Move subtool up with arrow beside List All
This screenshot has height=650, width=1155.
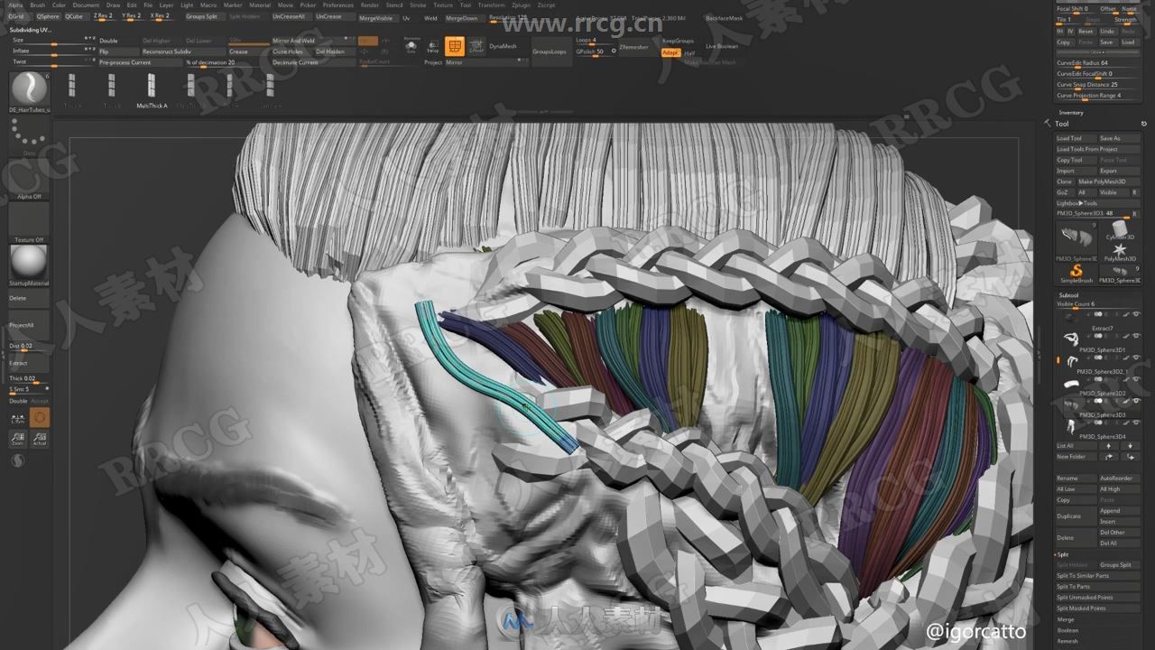1109,446
